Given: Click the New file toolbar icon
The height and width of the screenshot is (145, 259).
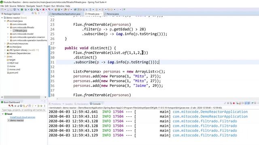Looking at the screenshot, I should (2, 10).
